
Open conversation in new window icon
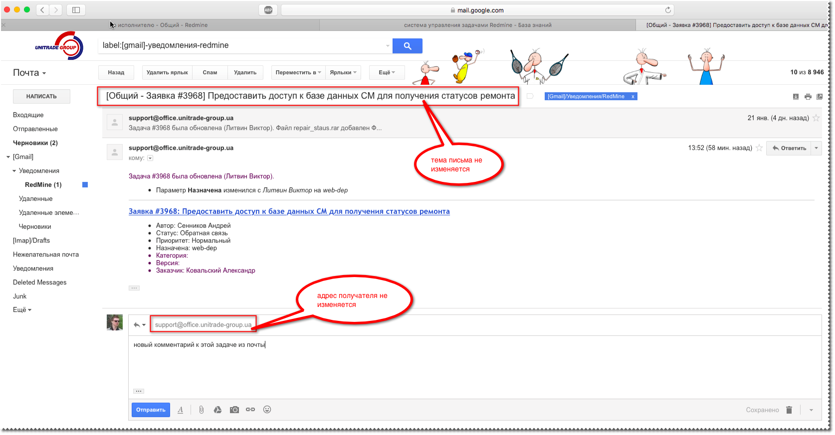820,97
